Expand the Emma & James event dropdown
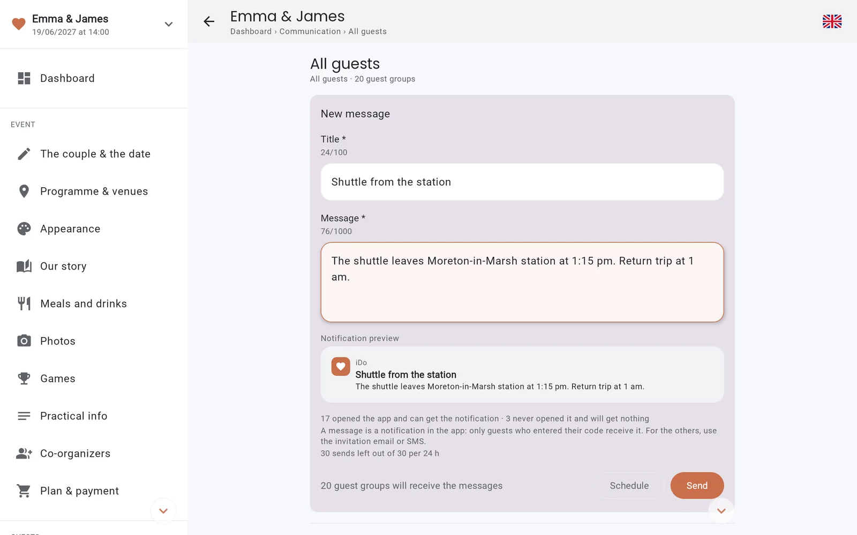The width and height of the screenshot is (857, 535). pyautogui.click(x=169, y=24)
